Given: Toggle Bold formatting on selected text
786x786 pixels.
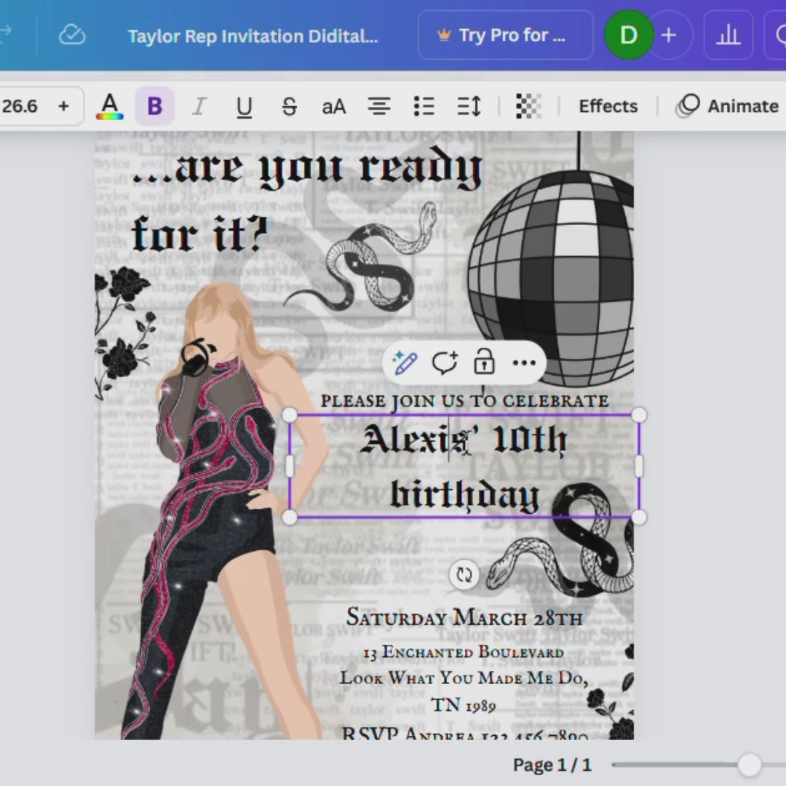Looking at the screenshot, I should [154, 106].
